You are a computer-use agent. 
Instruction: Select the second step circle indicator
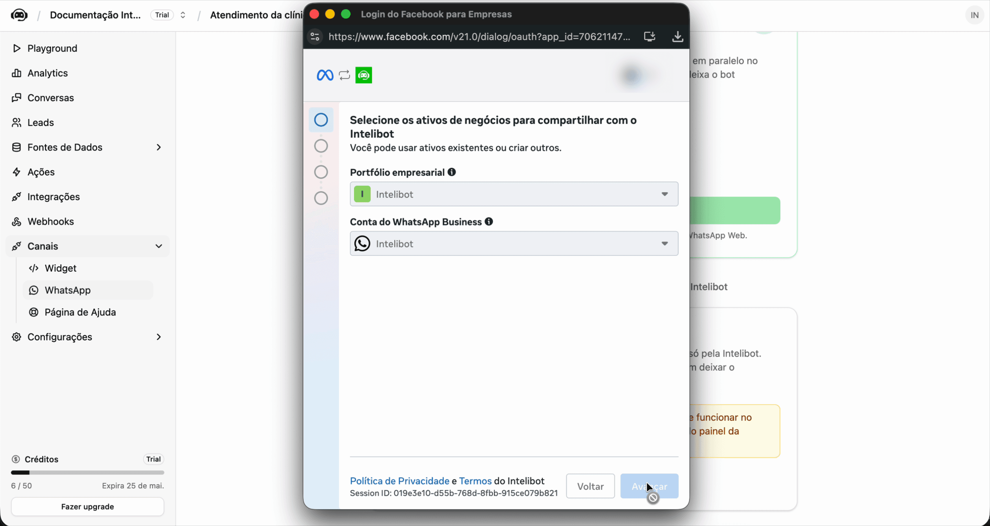click(x=321, y=146)
